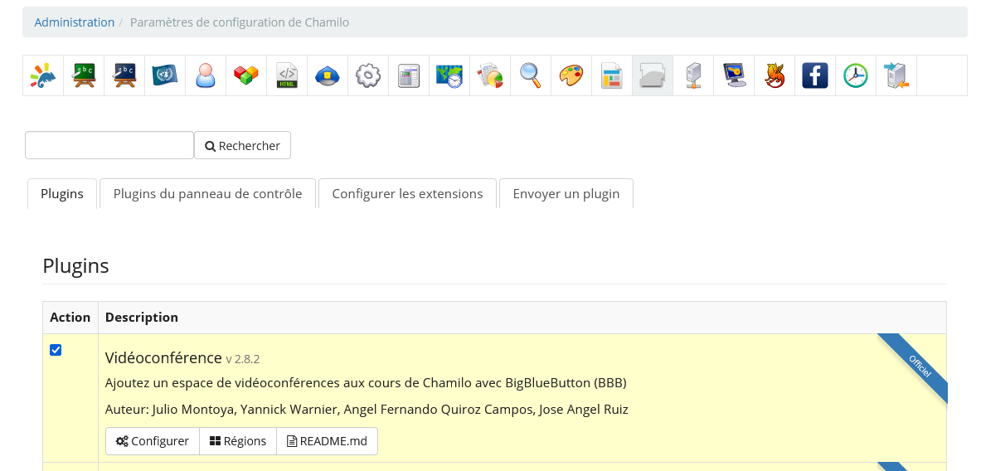Open the world map clock timezones icon

click(449, 75)
